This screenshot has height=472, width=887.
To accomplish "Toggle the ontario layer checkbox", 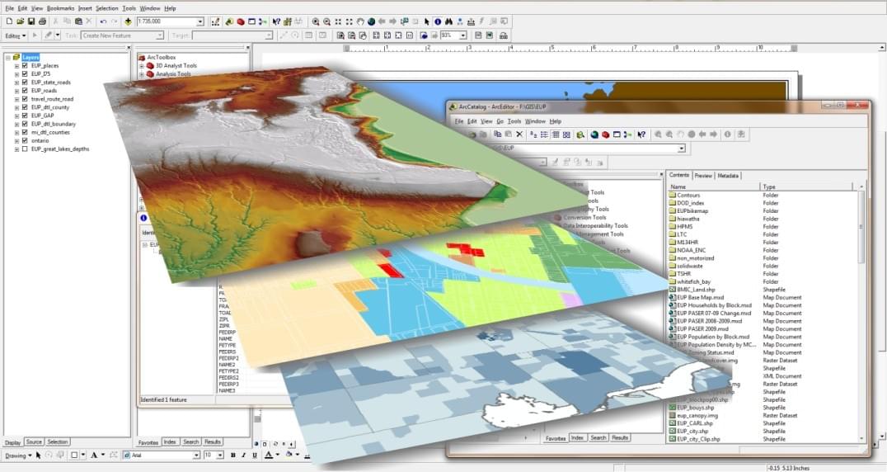I will [x=25, y=141].
